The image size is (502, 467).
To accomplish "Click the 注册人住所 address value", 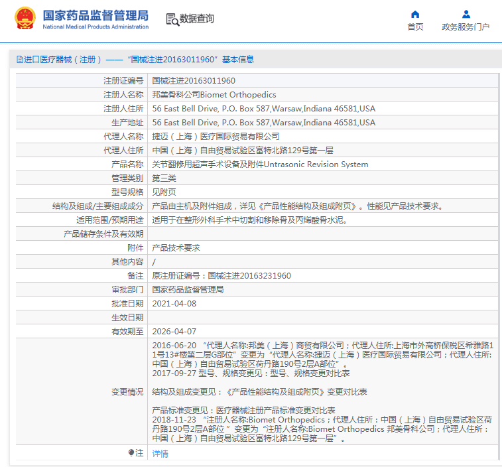I will tap(264, 109).
